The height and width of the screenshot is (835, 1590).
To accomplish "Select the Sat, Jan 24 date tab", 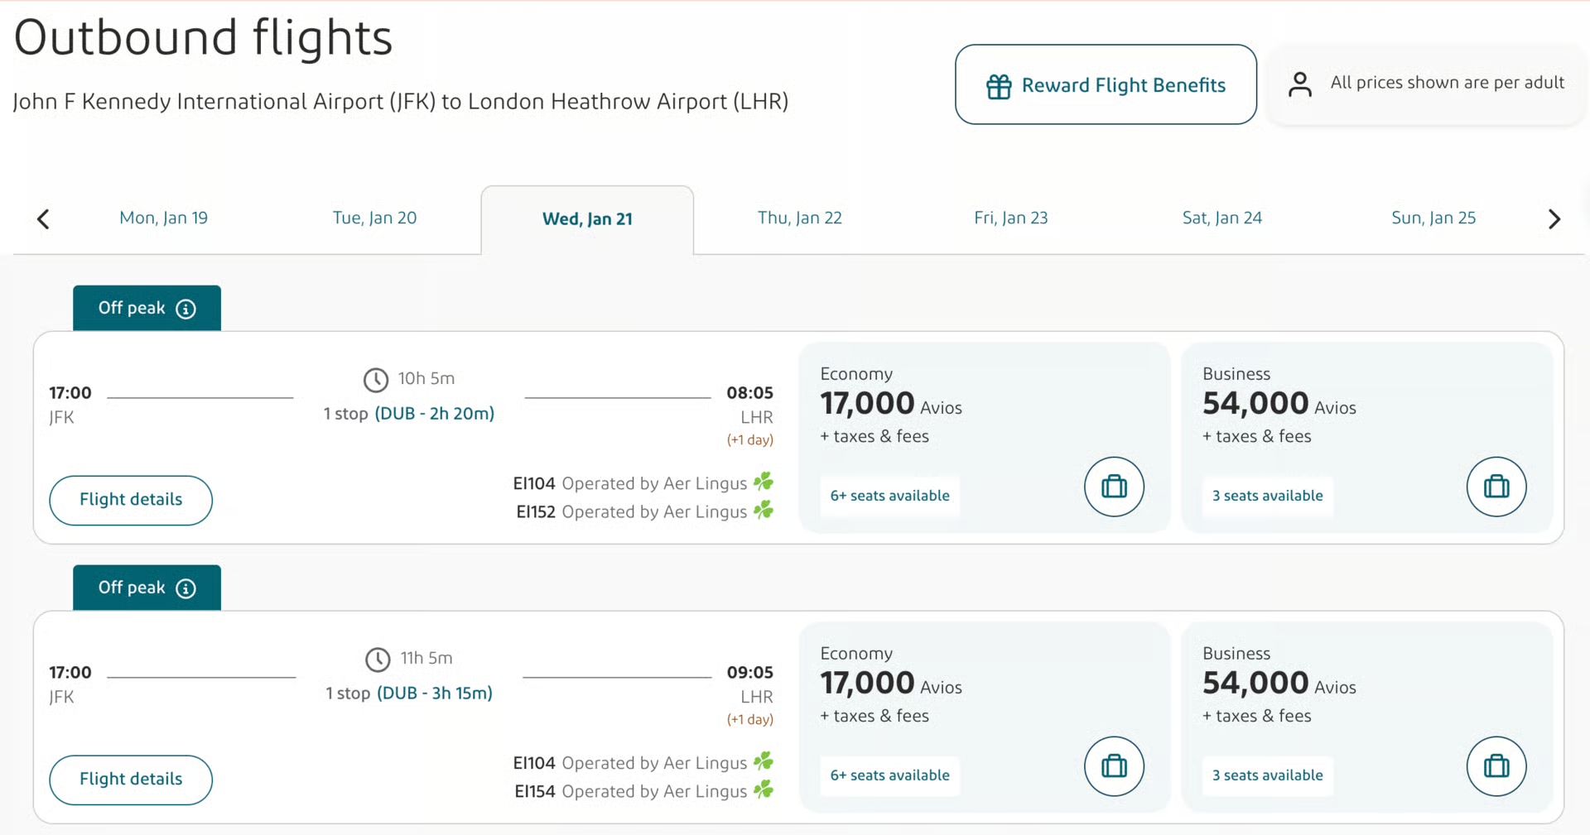I will click(x=1221, y=218).
